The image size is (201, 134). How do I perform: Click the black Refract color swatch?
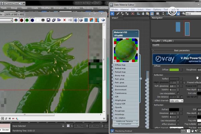tap(174, 110)
